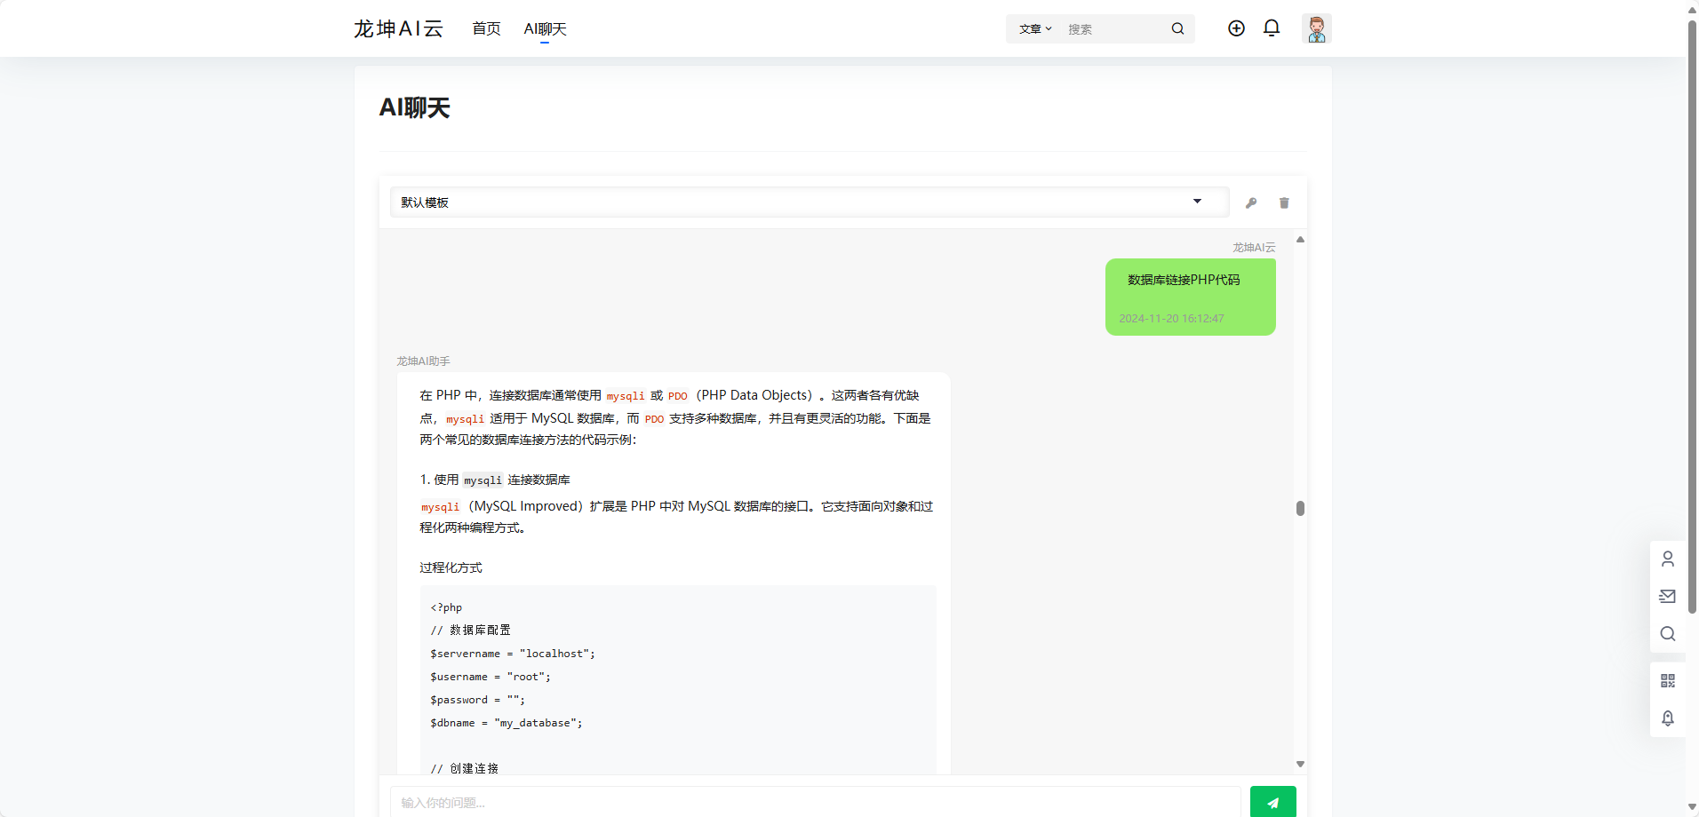
Task: Click the 龙坤AI助手 sender label
Action: click(423, 361)
